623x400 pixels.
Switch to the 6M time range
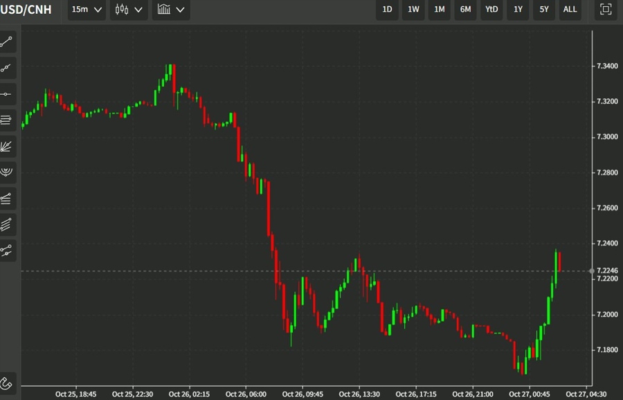pyautogui.click(x=465, y=9)
